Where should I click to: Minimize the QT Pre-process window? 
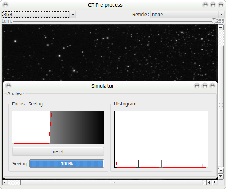pos(206,5)
